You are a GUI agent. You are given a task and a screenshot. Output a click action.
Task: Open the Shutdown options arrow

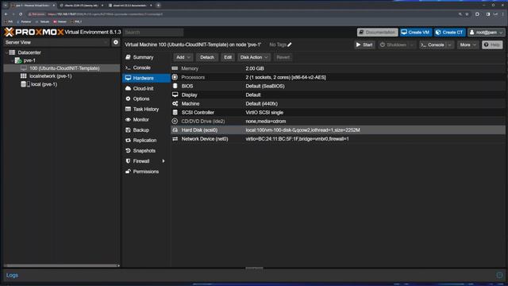(x=412, y=44)
